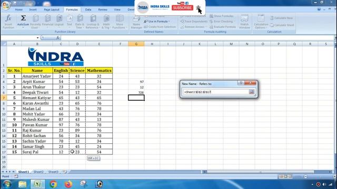Select the Formulas tab

point(72,9)
